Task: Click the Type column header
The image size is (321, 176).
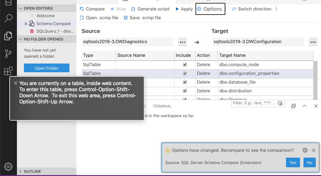Action: (99, 55)
